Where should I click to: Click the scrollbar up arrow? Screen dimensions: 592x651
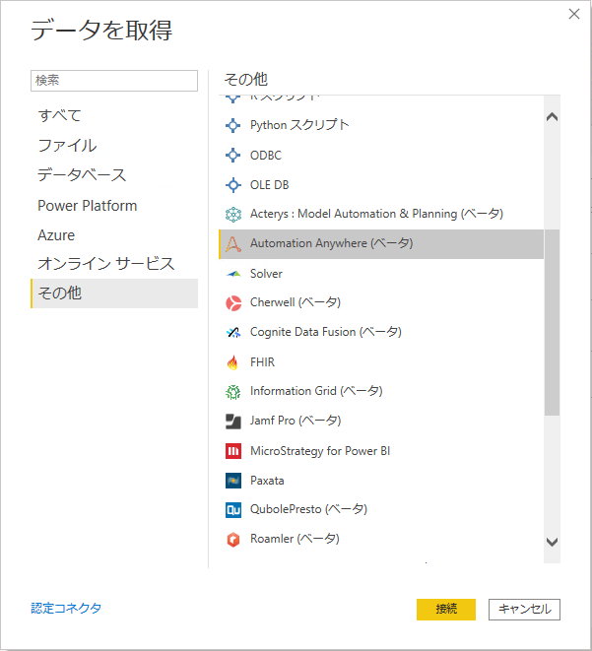point(552,116)
